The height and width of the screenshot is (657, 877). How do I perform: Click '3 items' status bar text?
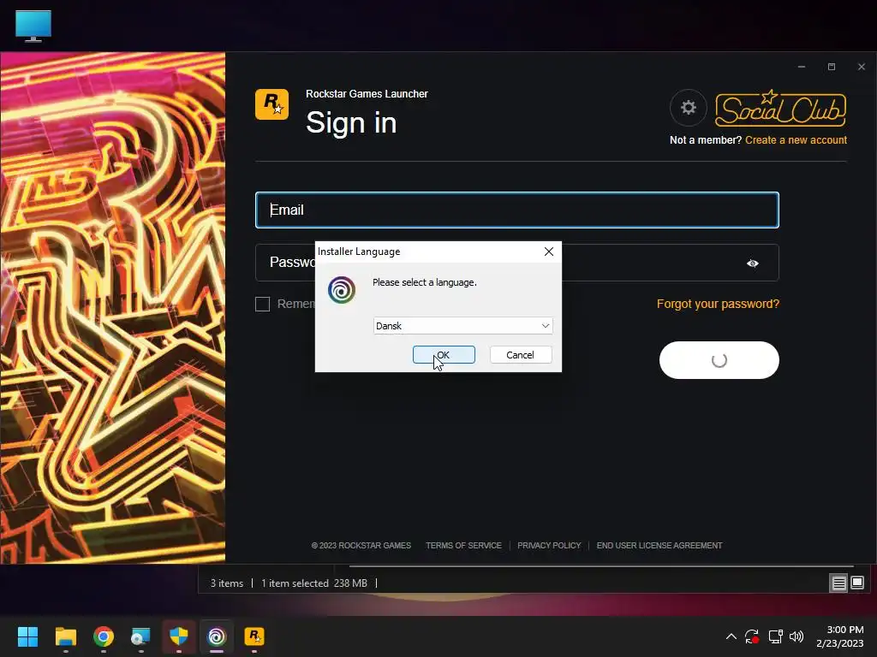pos(226,583)
